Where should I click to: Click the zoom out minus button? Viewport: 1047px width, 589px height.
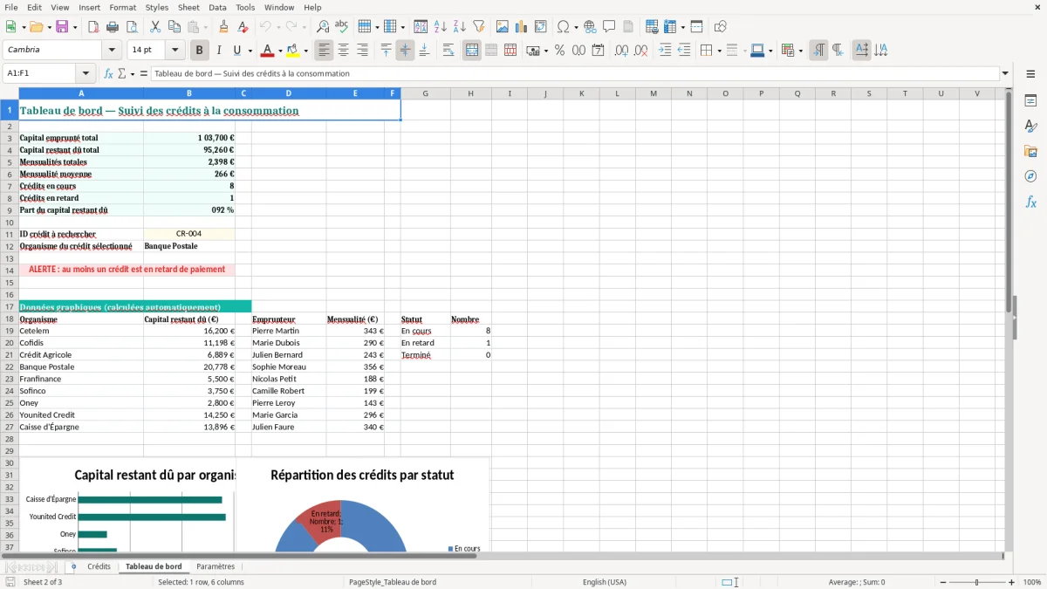[x=943, y=582]
